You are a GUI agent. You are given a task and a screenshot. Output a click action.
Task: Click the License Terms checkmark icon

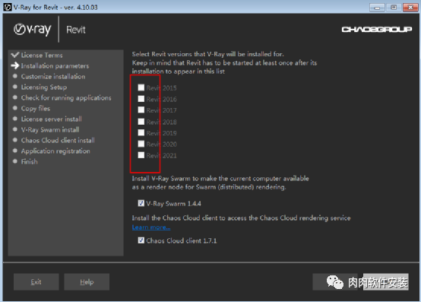(x=14, y=55)
